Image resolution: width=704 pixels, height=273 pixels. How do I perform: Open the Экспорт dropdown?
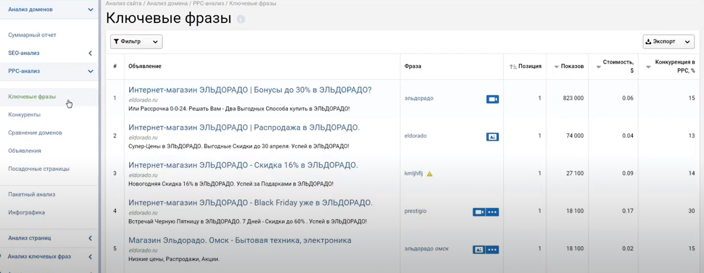(x=668, y=42)
